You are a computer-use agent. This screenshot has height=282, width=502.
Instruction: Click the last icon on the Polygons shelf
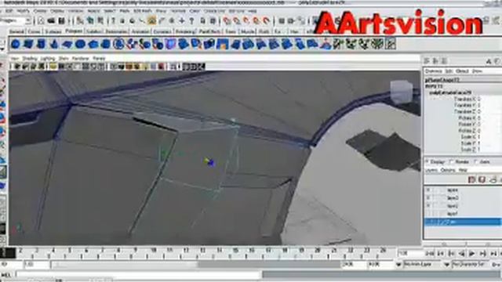pos(391,44)
